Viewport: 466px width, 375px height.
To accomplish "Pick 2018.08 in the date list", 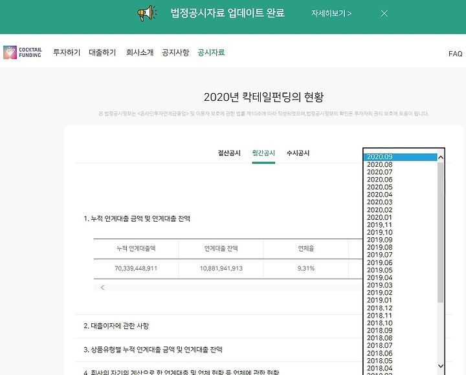I will pyautogui.click(x=401, y=338).
